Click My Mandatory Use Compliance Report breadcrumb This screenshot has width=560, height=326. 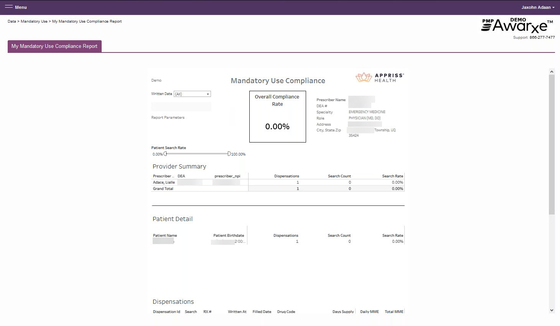click(87, 21)
